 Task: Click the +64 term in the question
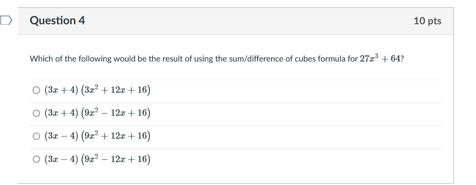click(391, 59)
